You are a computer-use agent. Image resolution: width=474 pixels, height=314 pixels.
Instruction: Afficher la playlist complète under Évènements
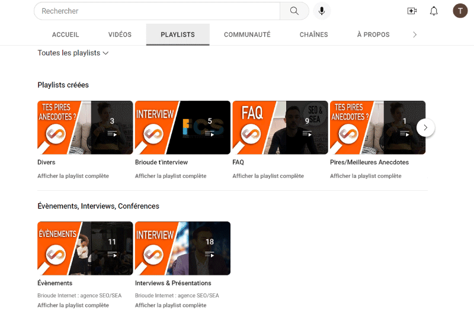tap(73, 305)
